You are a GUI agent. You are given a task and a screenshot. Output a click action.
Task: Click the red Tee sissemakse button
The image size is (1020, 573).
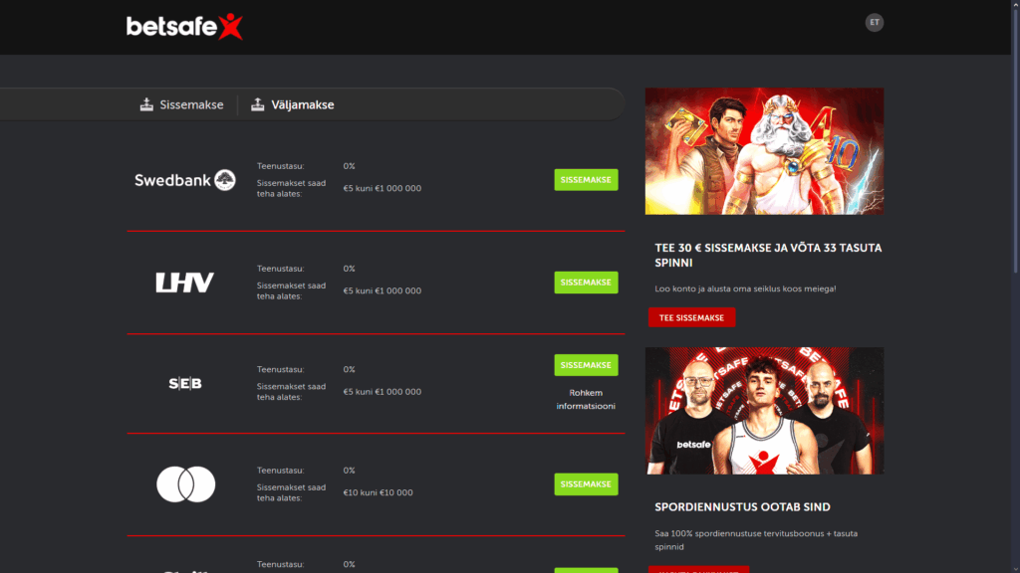pos(691,317)
